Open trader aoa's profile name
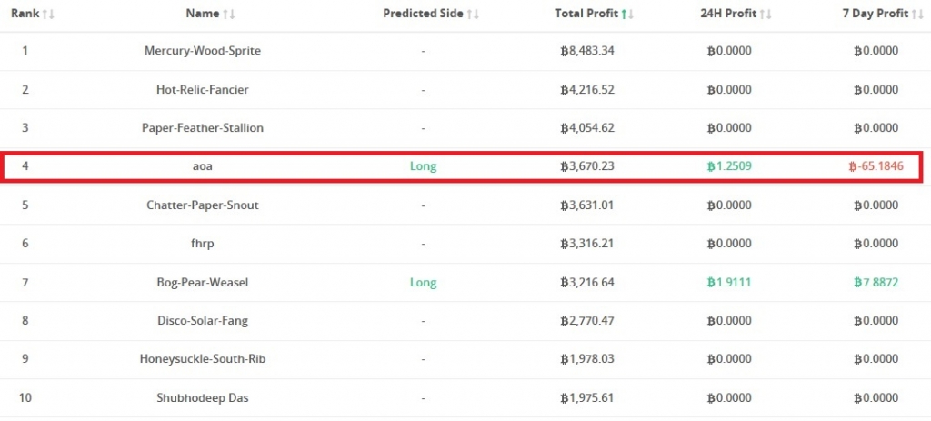Viewport: 931px width, 421px height. point(202,167)
